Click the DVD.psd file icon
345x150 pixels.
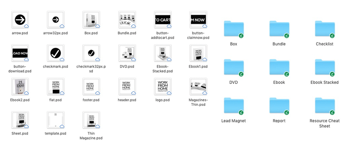pos(127,53)
